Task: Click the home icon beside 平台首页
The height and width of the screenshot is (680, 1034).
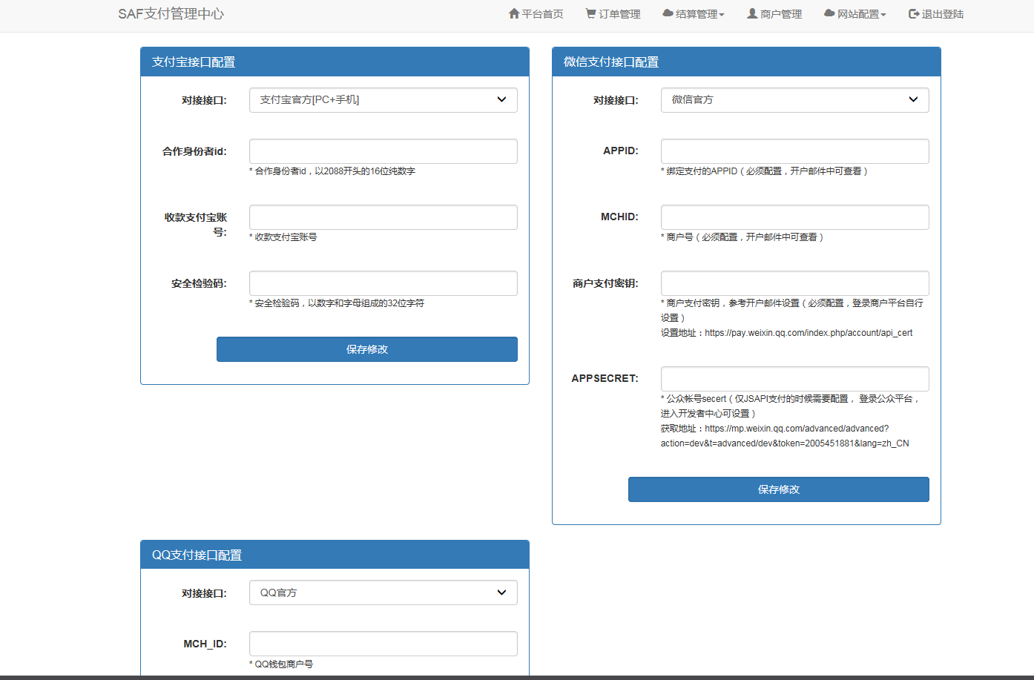Action: pyautogui.click(x=514, y=13)
